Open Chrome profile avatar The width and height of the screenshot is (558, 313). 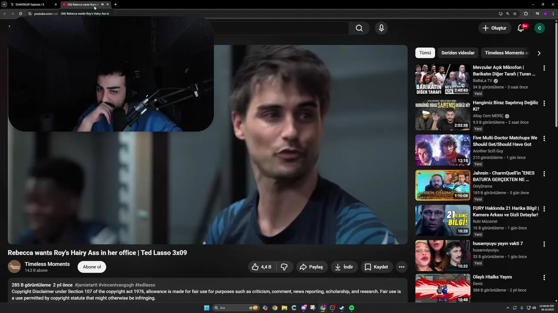(545, 13)
